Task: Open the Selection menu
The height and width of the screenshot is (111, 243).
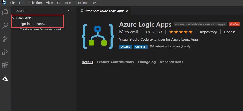Action: (x=35, y=3)
